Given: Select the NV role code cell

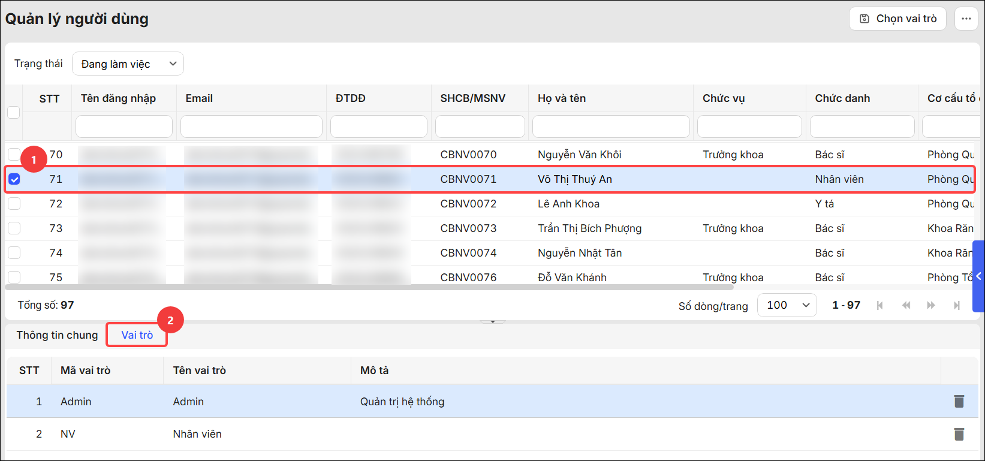Looking at the screenshot, I should [x=68, y=434].
